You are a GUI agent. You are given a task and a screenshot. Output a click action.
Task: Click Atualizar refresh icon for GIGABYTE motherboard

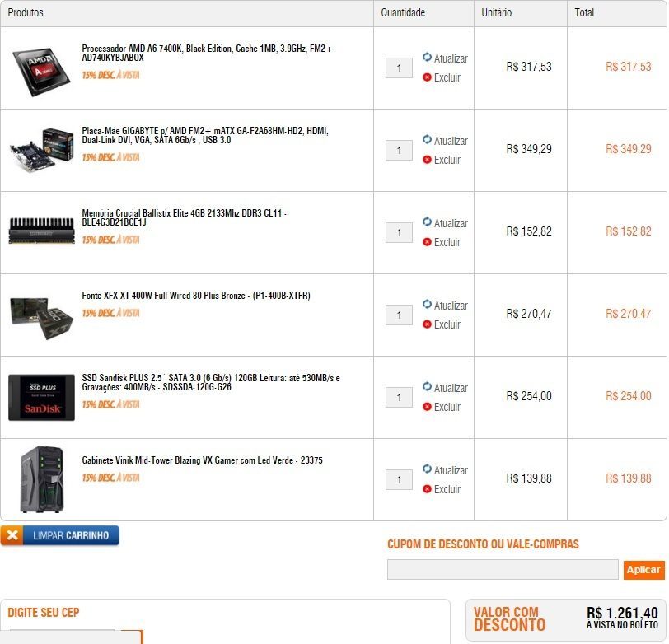[427, 139]
